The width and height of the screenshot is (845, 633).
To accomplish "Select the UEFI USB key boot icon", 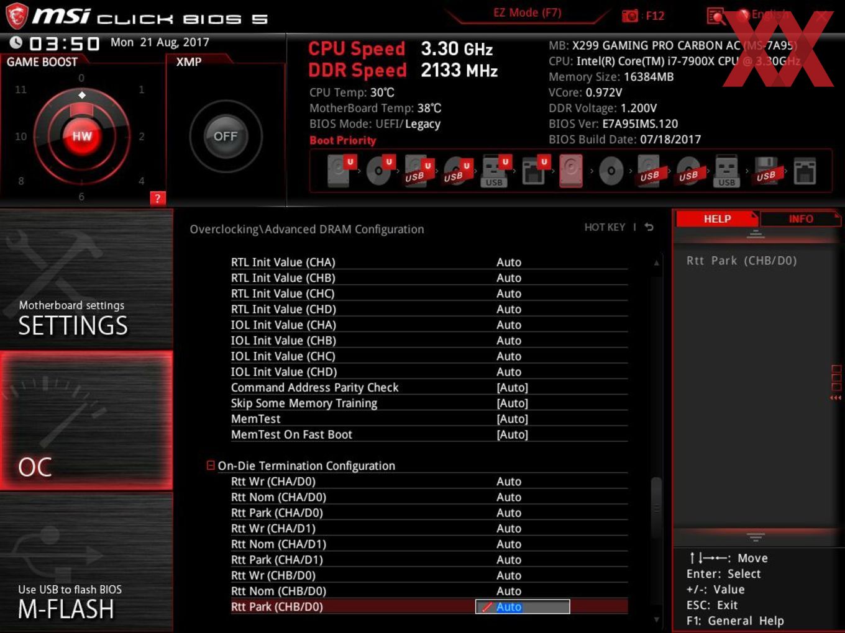I will point(495,171).
